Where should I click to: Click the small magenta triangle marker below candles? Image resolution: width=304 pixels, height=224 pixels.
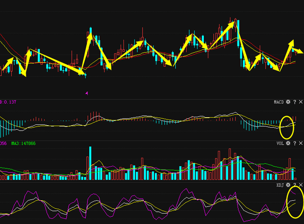coord(86,93)
